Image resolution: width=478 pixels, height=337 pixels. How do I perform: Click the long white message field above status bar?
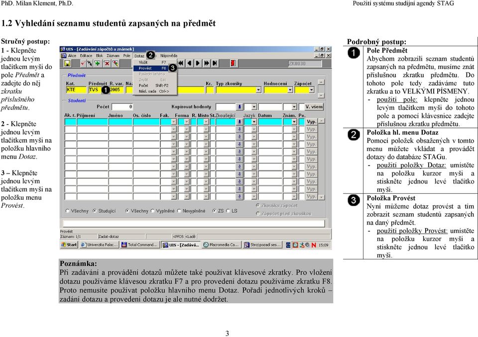[x=194, y=224]
